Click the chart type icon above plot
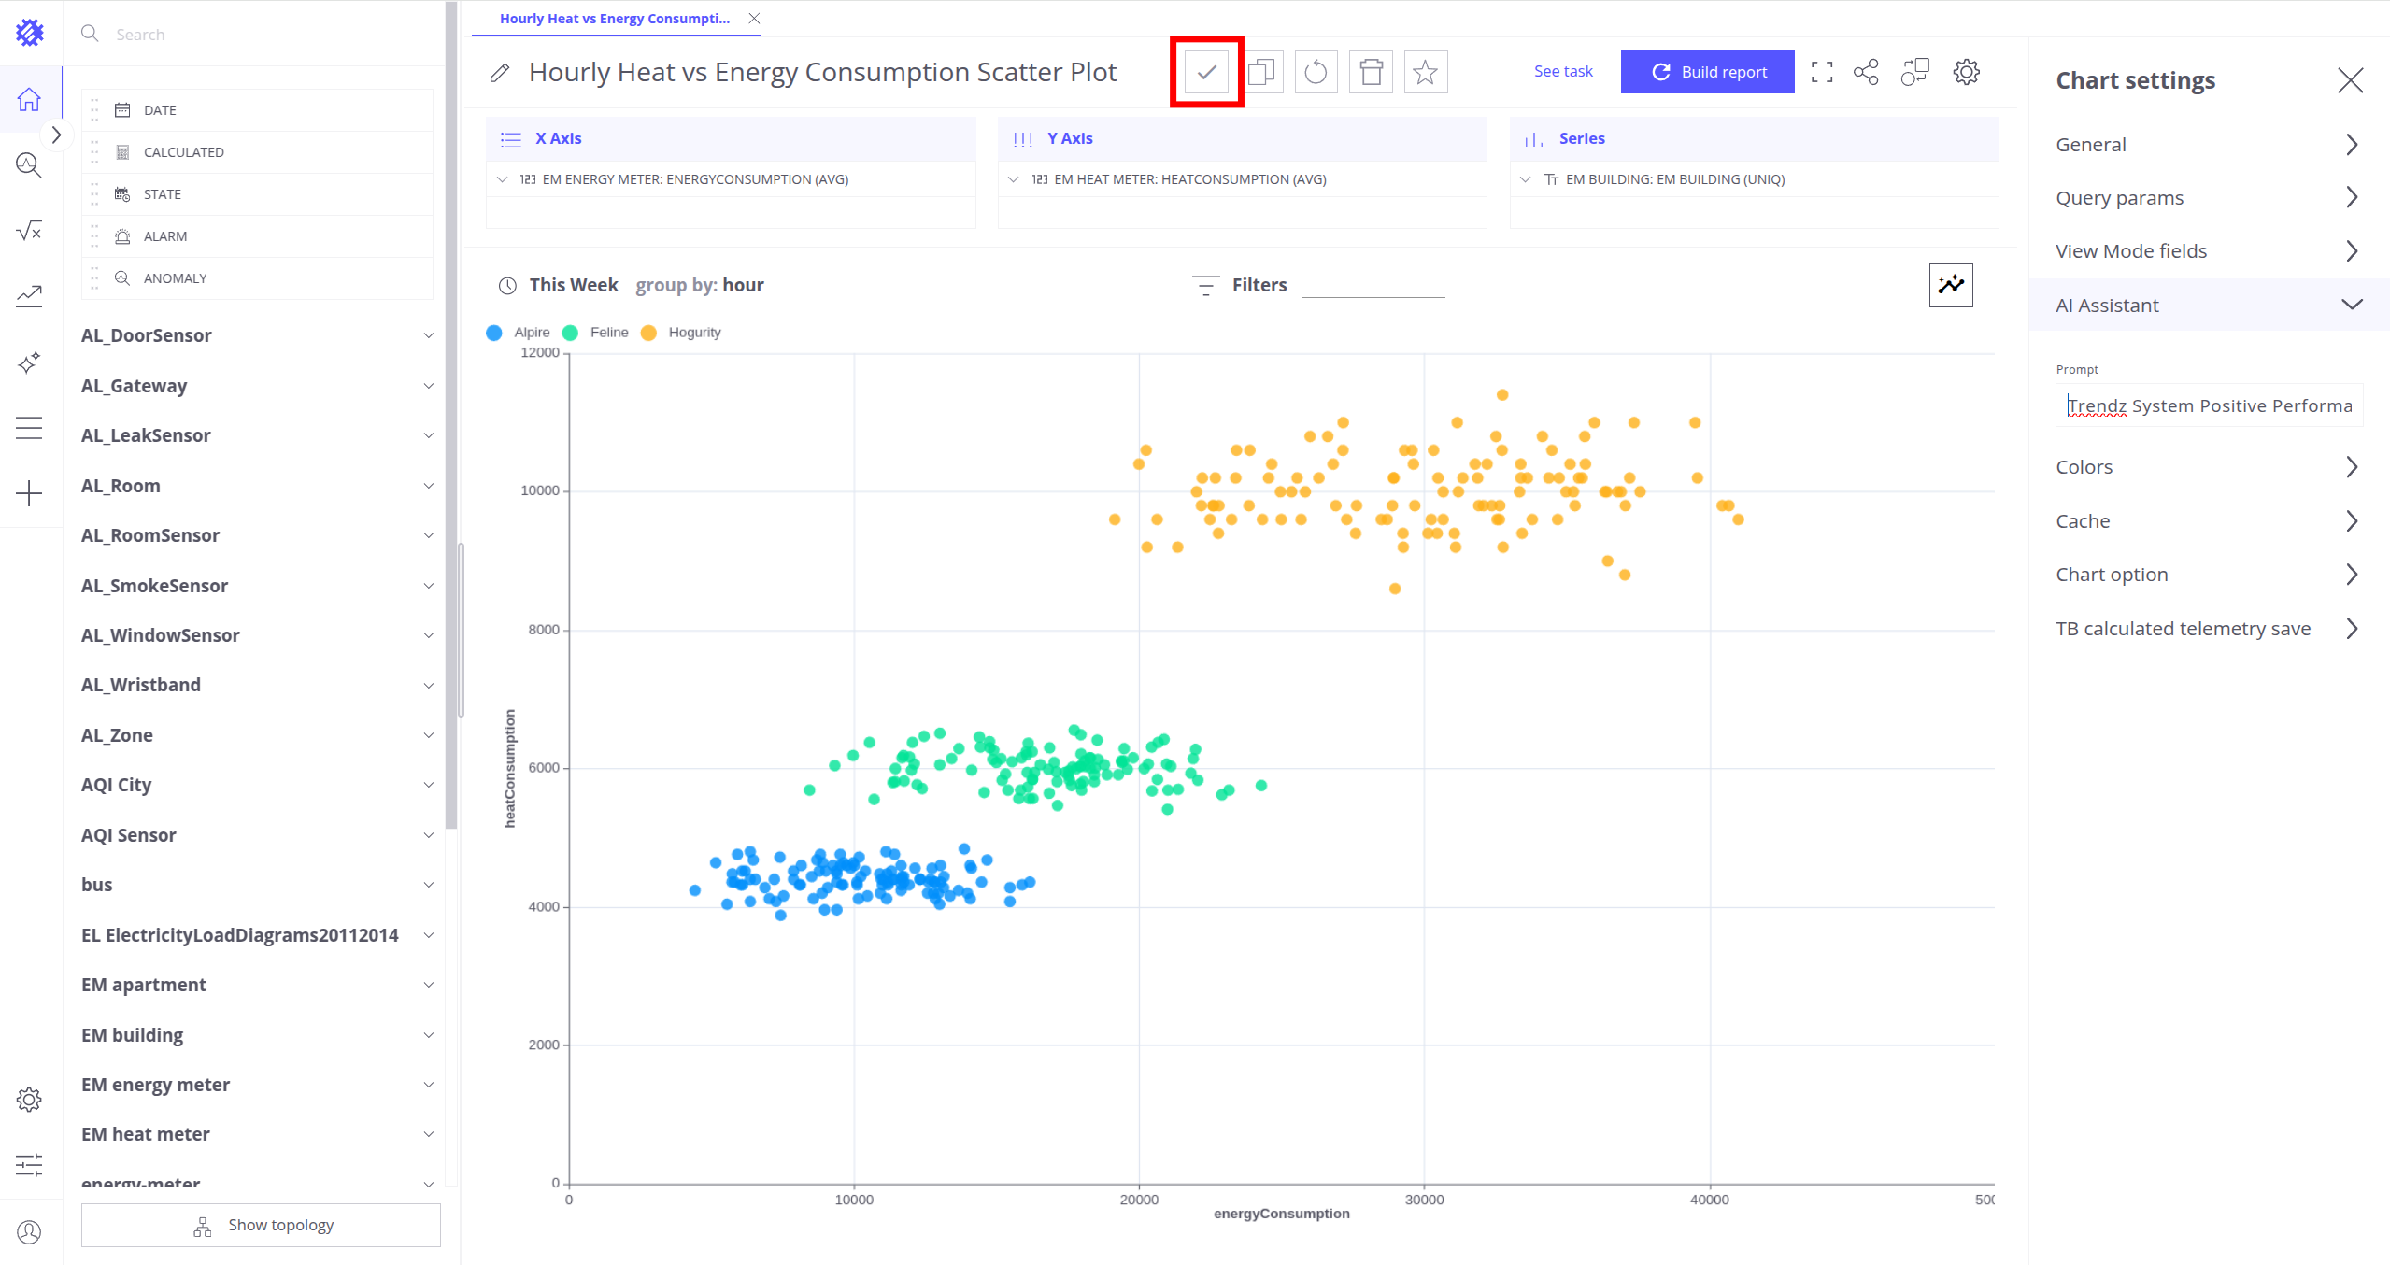The height and width of the screenshot is (1265, 2390). tap(1950, 285)
